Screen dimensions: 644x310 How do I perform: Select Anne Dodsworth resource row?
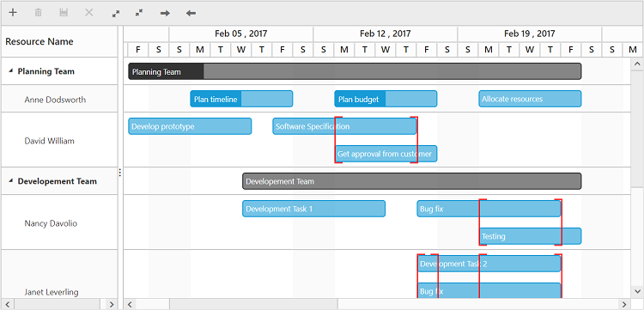[x=59, y=100]
